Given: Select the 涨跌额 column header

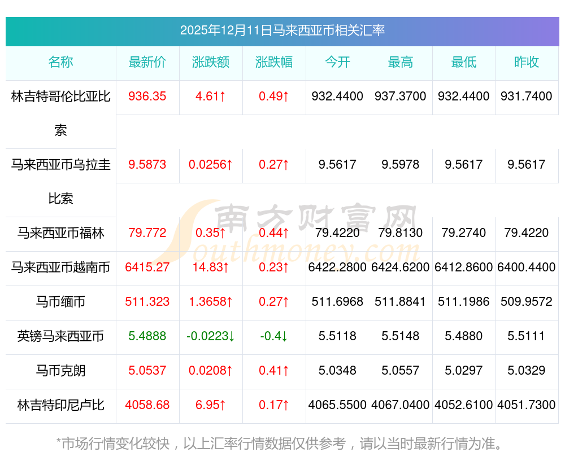Looking at the screenshot, I should [211, 62].
